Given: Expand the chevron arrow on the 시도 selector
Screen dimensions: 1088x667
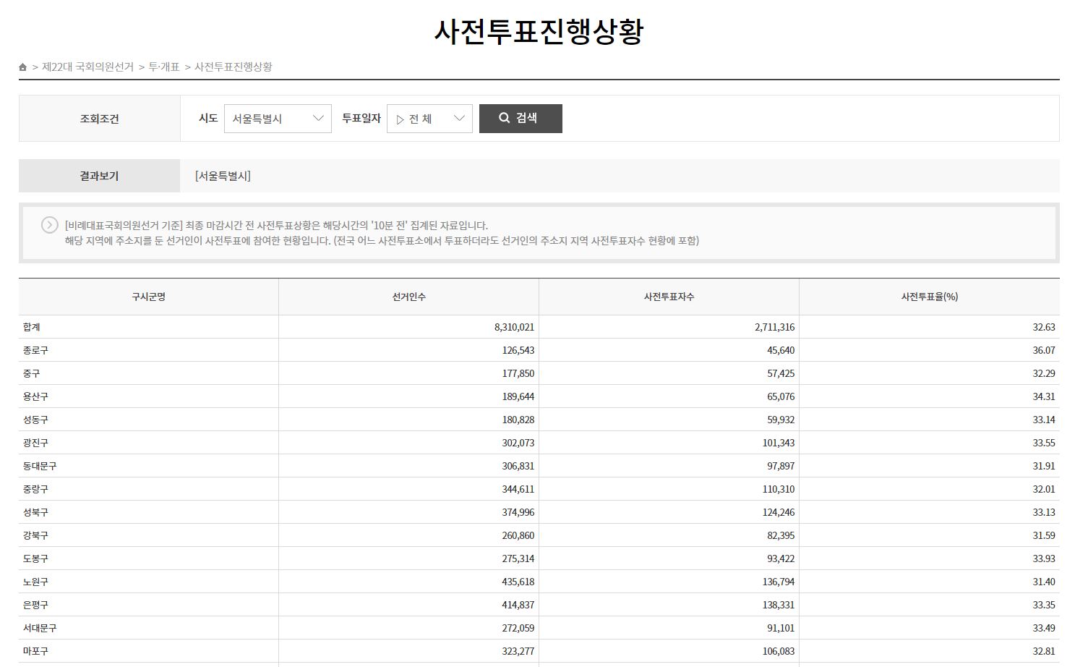Looking at the screenshot, I should coord(318,118).
